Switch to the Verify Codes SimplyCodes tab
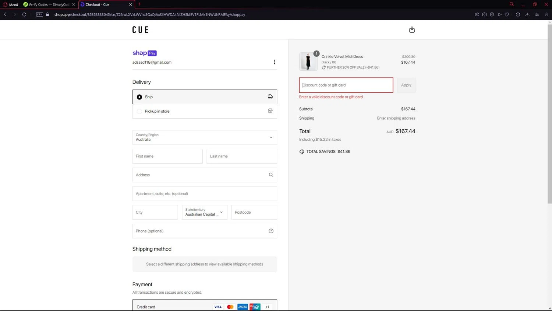Viewport: 552px width, 311px height. 49,4
